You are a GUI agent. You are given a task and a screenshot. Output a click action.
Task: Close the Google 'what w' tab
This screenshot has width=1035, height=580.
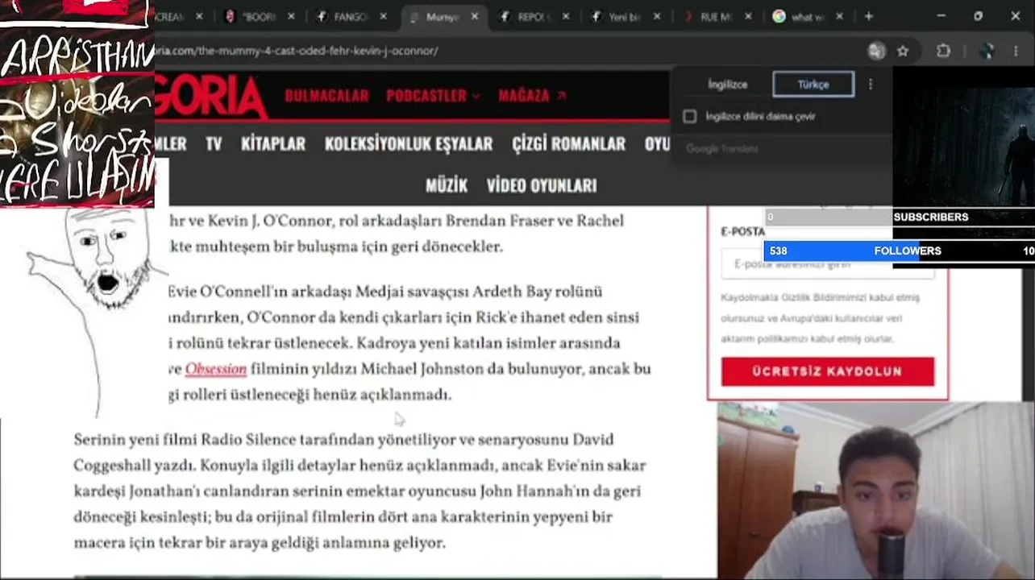[840, 16]
